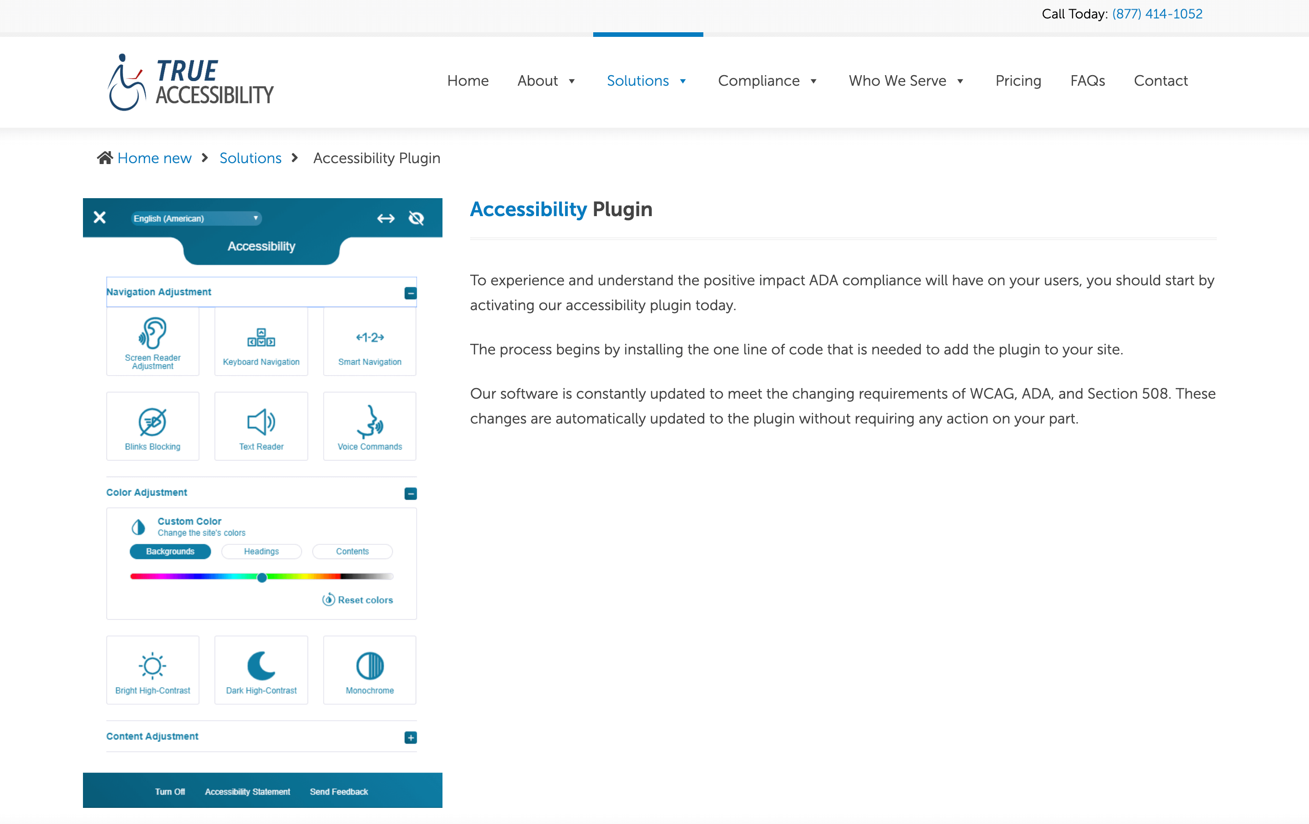The width and height of the screenshot is (1309, 824).
Task: Toggle Monochrome mode
Action: tap(370, 670)
